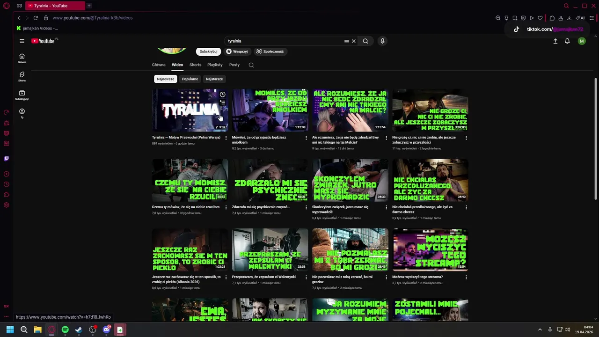Open options menu for 'Mówiłeś, że od przyjazdu' video
Image resolution: width=599 pixels, height=337 pixels.
point(306,138)
